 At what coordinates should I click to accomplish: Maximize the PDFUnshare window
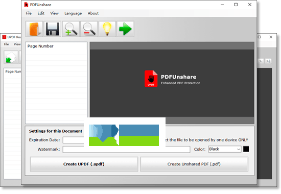click(236, 5)
